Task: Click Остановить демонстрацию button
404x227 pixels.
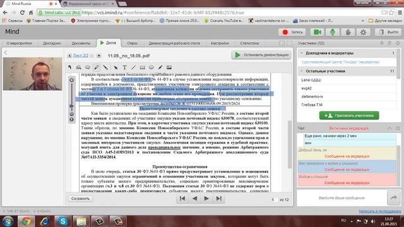Action: click(261, 55)
